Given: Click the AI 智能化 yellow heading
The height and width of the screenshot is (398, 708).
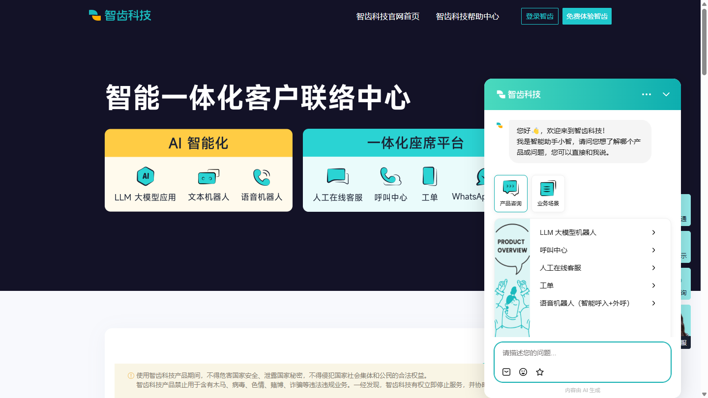Looking at the screenshot, I should (199, 143).
